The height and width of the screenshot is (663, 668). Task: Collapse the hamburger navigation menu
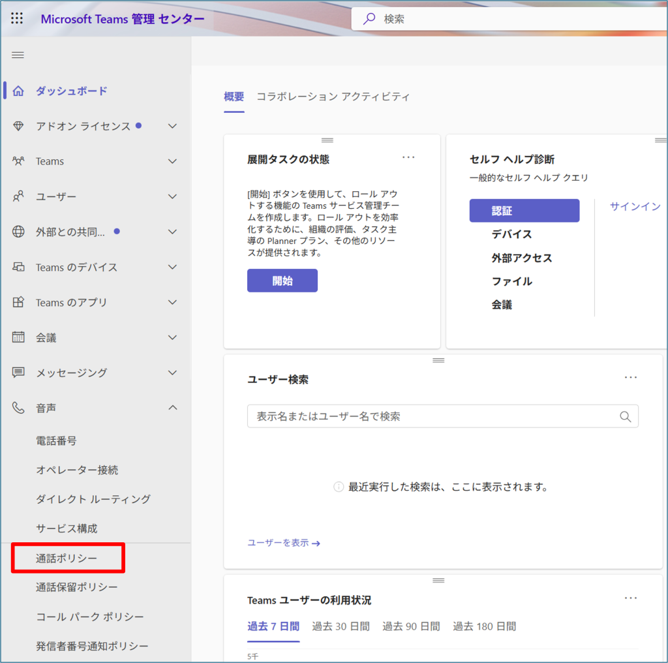[x=18, y=55]
